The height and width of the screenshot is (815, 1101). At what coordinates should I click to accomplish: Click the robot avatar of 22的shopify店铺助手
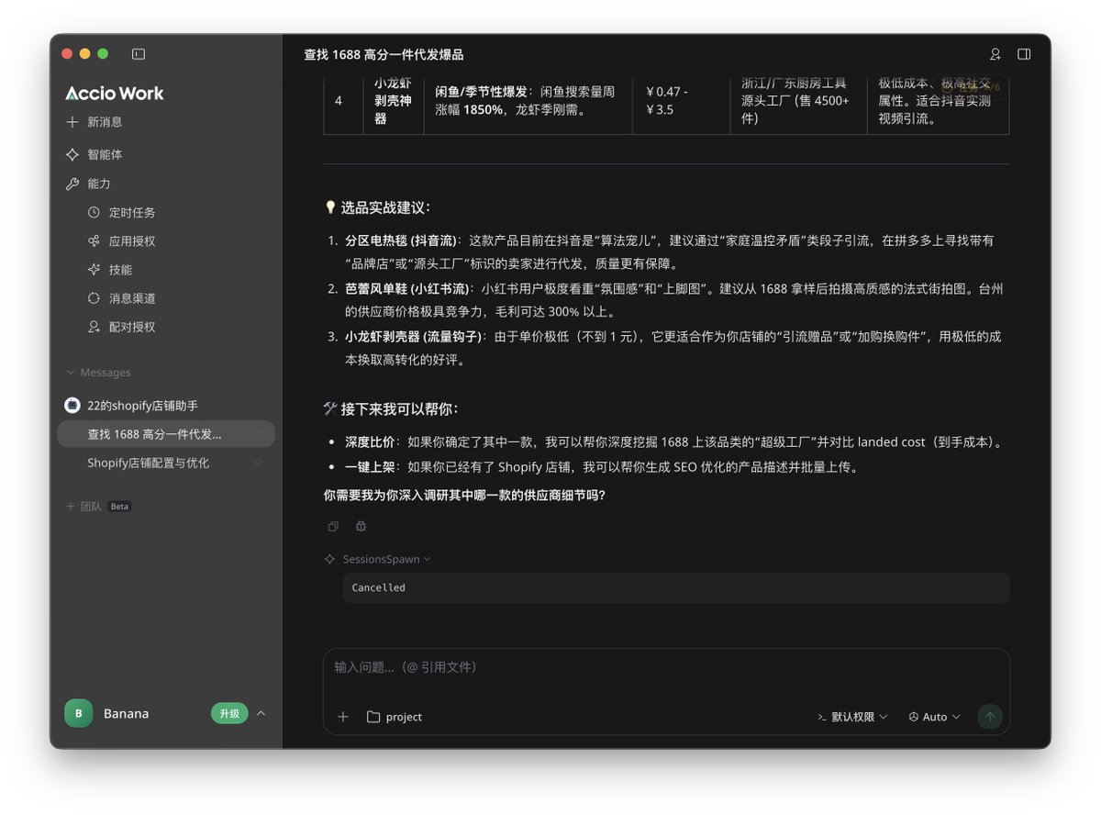(x=72, y=406)
